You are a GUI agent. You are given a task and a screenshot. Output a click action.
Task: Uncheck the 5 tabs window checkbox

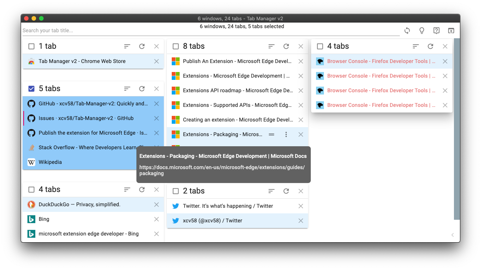click(32, 89)
